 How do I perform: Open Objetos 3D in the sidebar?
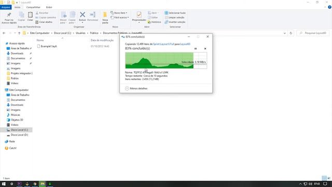coord(17,120)
